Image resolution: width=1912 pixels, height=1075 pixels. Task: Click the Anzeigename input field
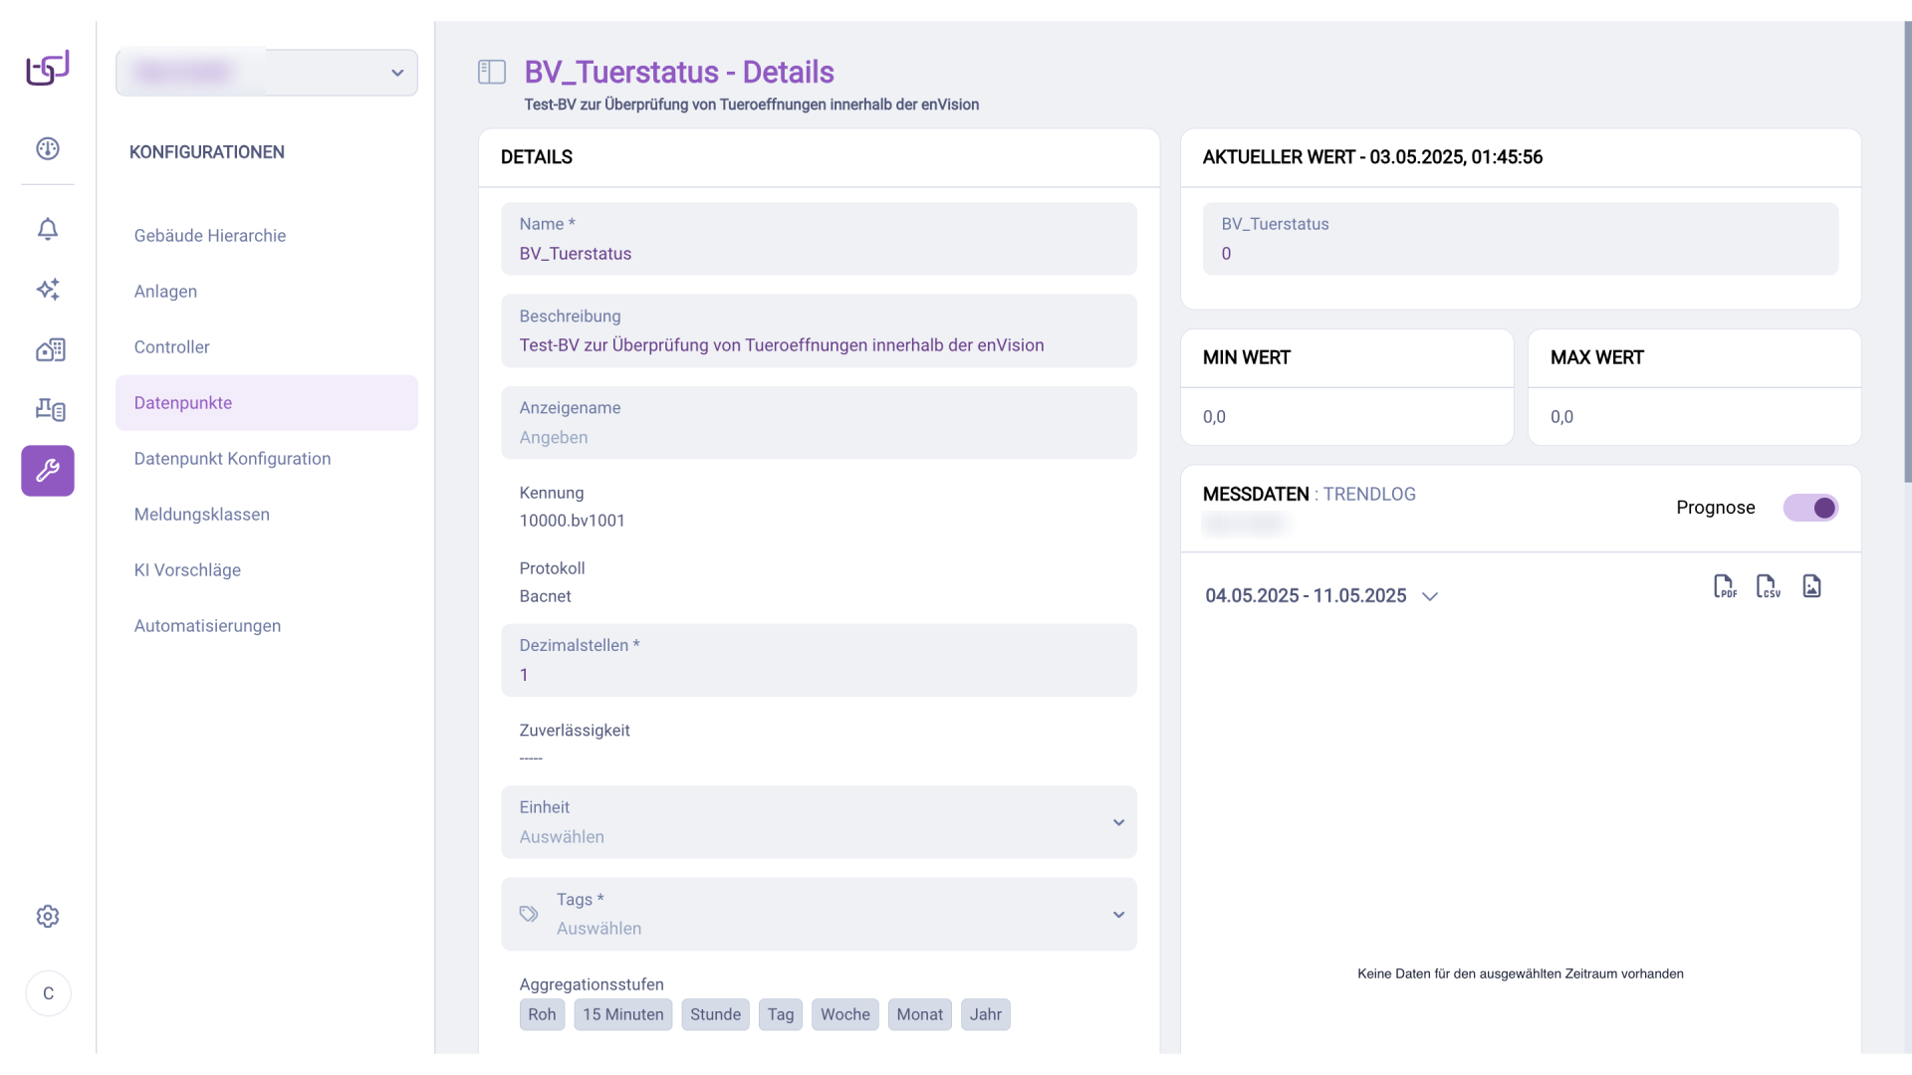pyautogui.click(x=818, y=437)
